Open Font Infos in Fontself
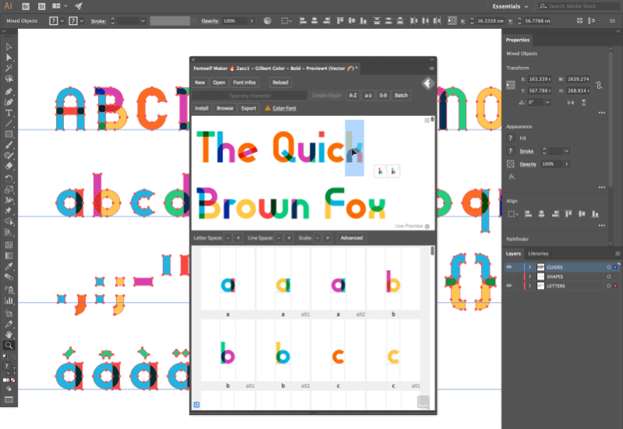Viewport: 623px width, 429px height. pos(244,83)
